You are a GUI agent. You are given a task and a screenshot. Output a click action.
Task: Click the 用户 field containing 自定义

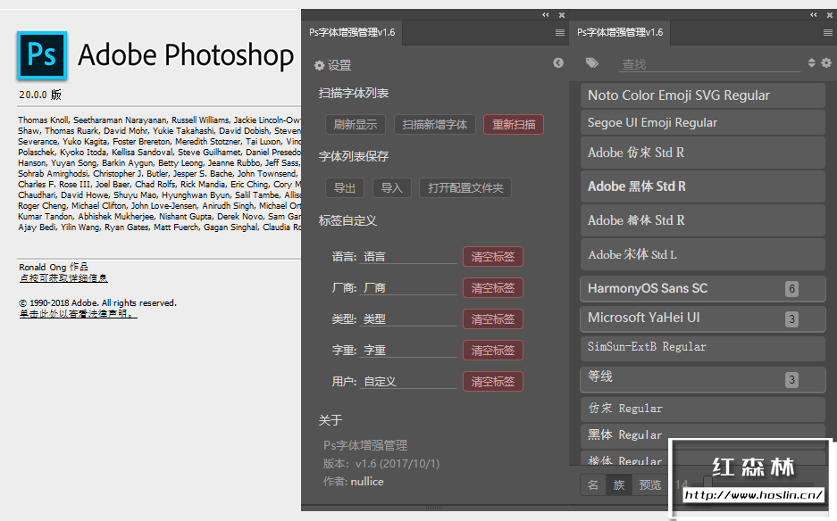click(408, 381)
